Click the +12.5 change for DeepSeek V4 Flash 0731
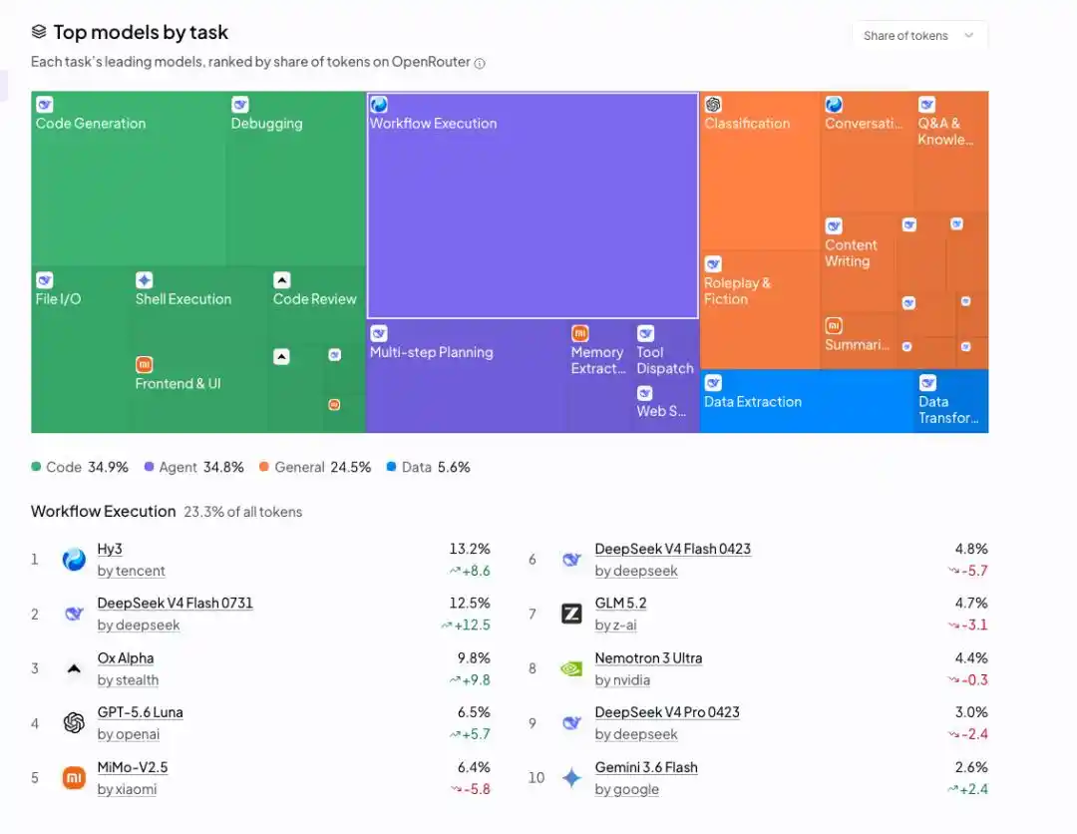Image resolution: width=1077 pixels, height=834 pixels. 466,625
